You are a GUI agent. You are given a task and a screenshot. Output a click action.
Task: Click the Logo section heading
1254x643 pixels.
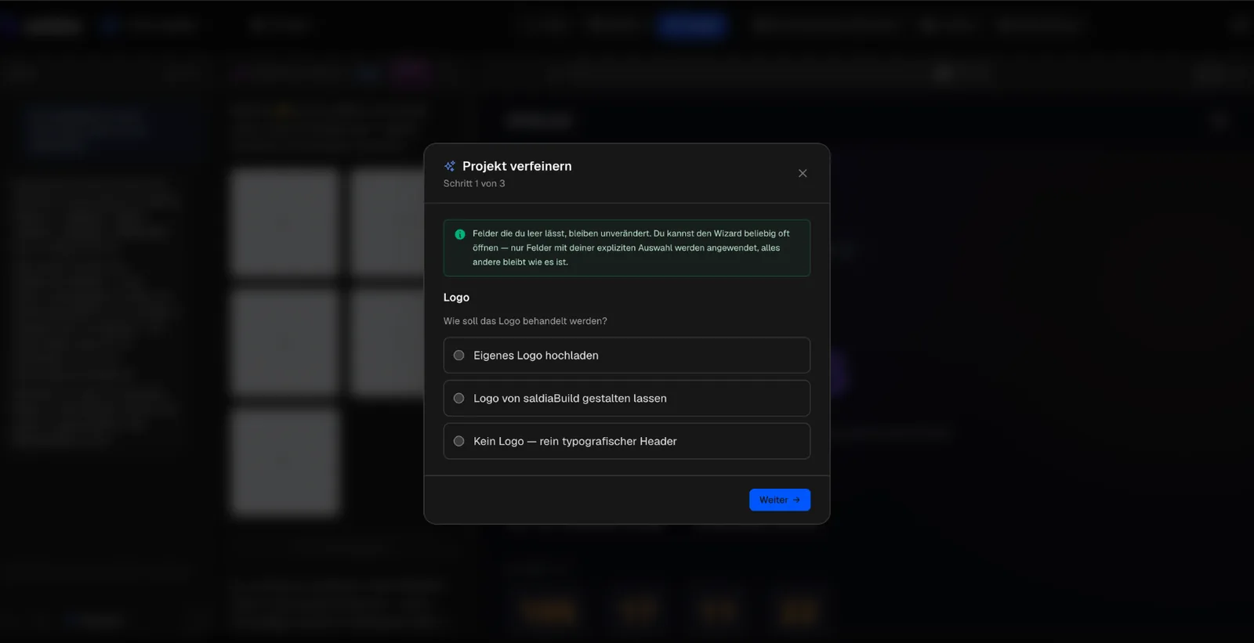click(x=456, y=298)
